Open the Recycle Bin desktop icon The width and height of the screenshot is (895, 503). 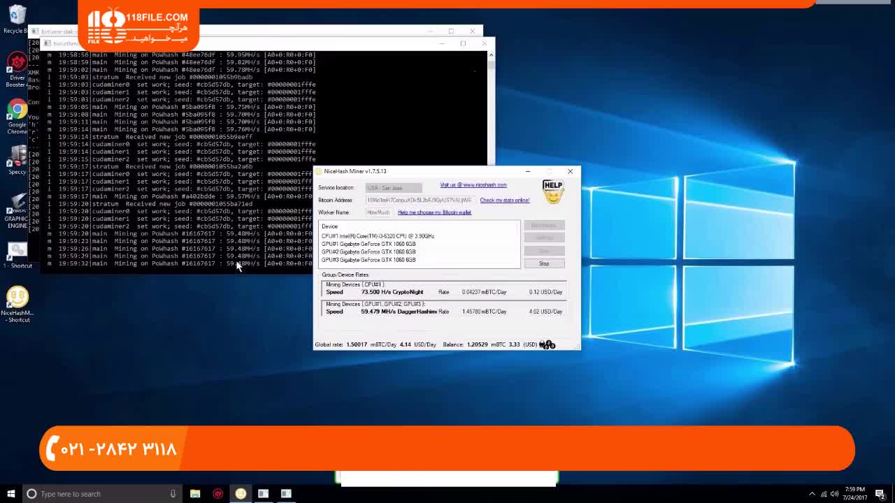tap(17, 17)
